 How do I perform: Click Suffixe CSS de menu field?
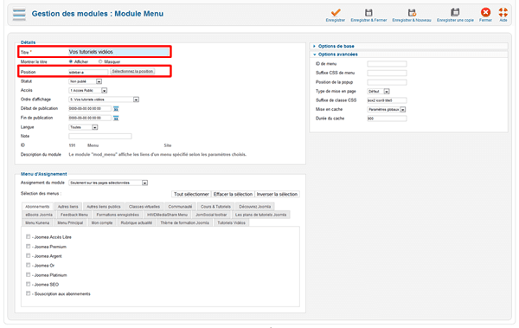pos(387,73)
